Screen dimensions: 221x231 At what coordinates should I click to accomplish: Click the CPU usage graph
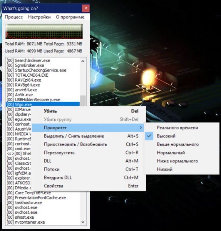click(44, 32)
